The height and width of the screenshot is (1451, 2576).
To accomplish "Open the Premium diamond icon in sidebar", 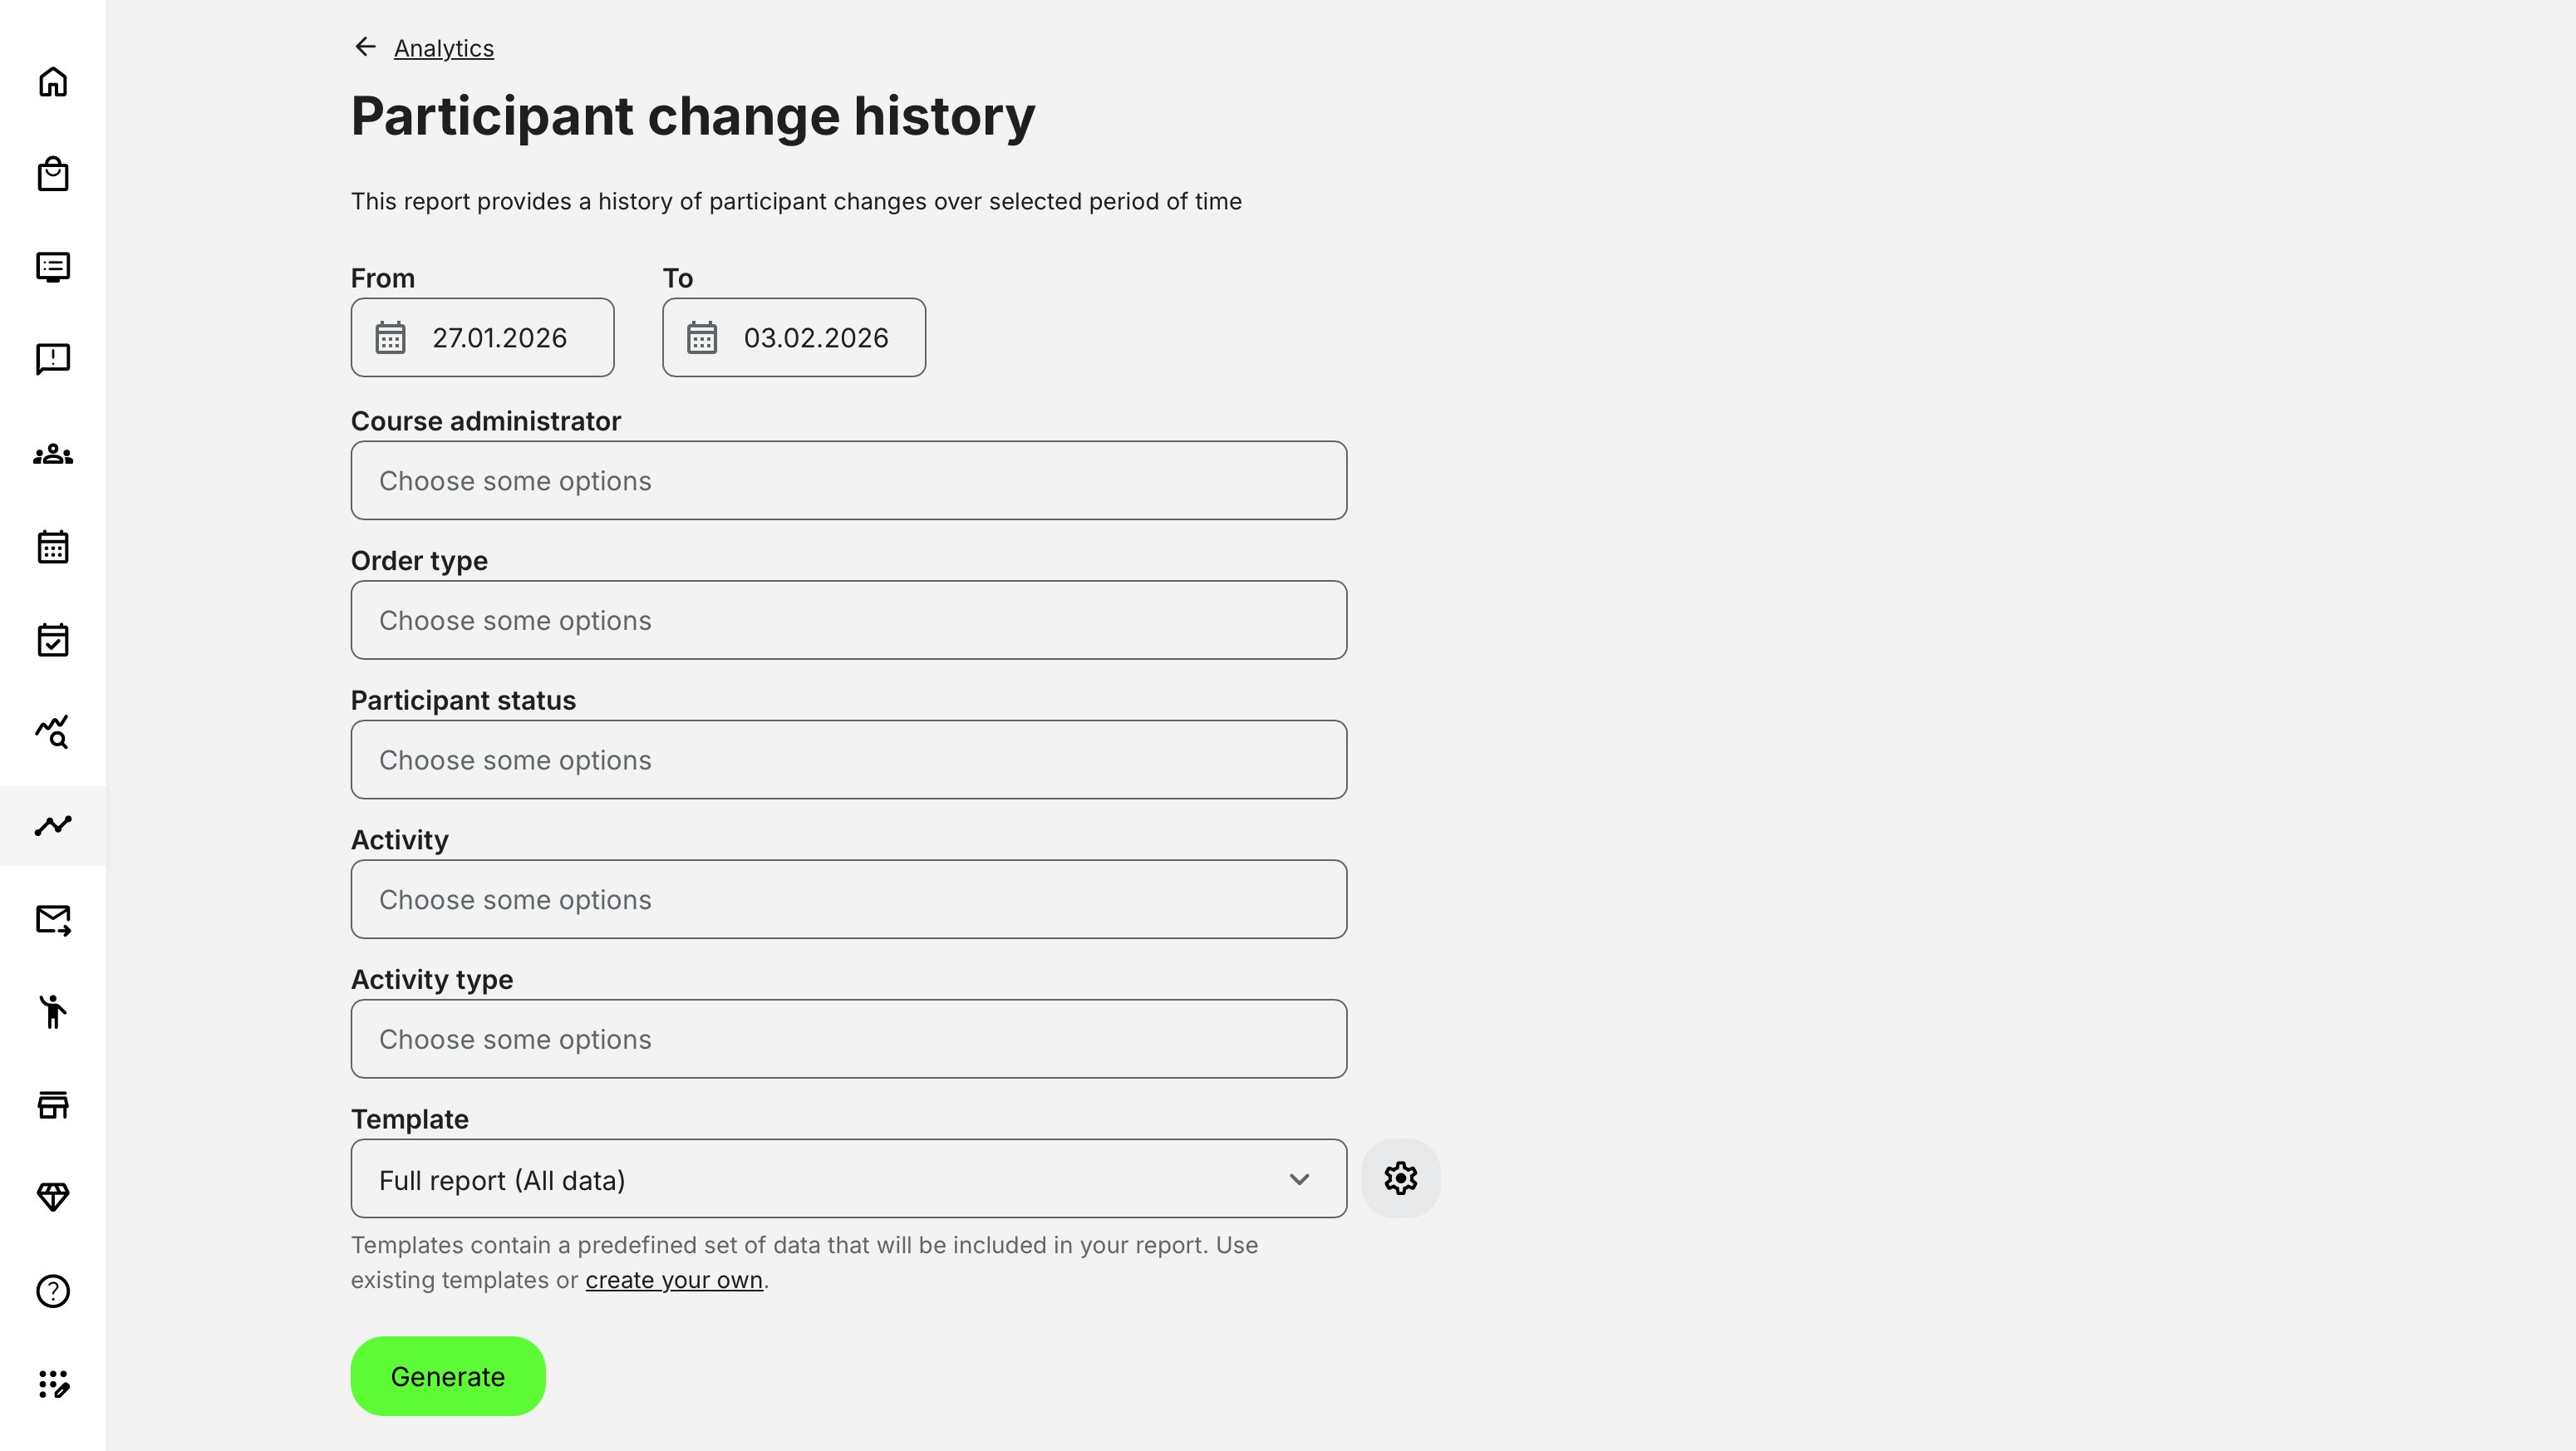I will click(53, 1197).
